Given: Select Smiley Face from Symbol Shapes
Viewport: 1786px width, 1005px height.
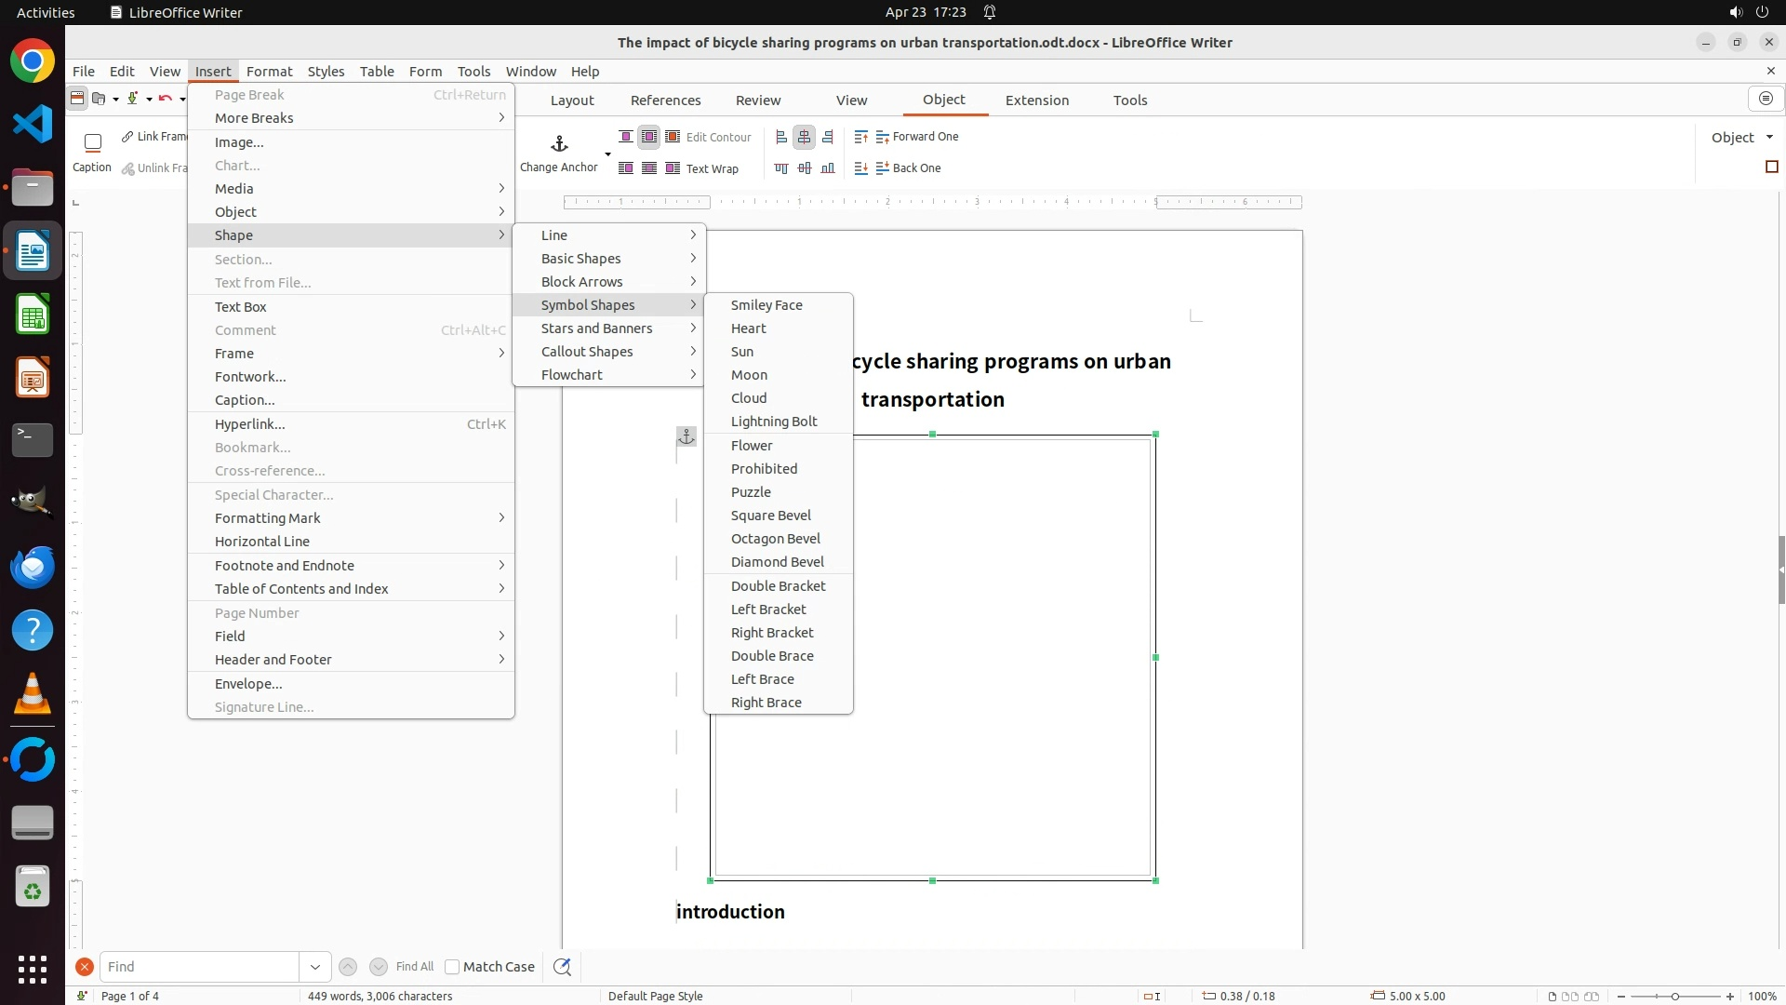Looking at the screenshot, I should pyautogui.click(x=766, y=305).
